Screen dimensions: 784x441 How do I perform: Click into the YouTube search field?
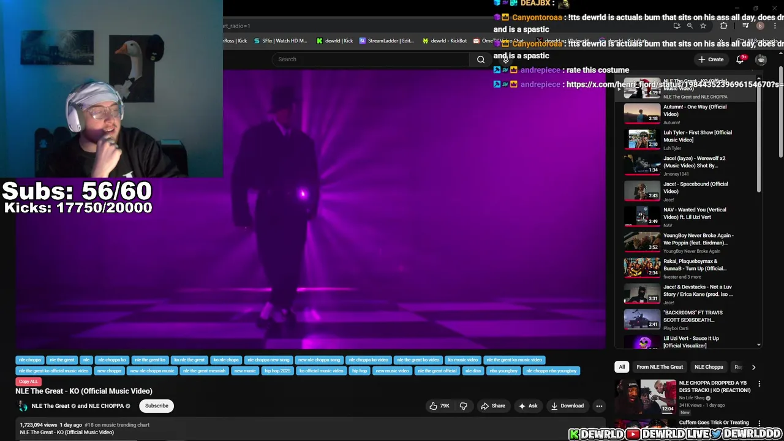point(371,59)
